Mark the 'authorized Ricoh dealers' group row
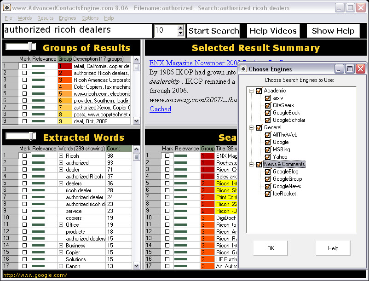 tap(24, 73)
